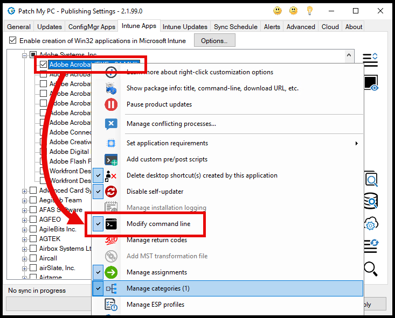The width and height of the screenshot is (395, 318).
Task: Check the AgileBits Inc. checkbox
Action: [x=33, y=229]
